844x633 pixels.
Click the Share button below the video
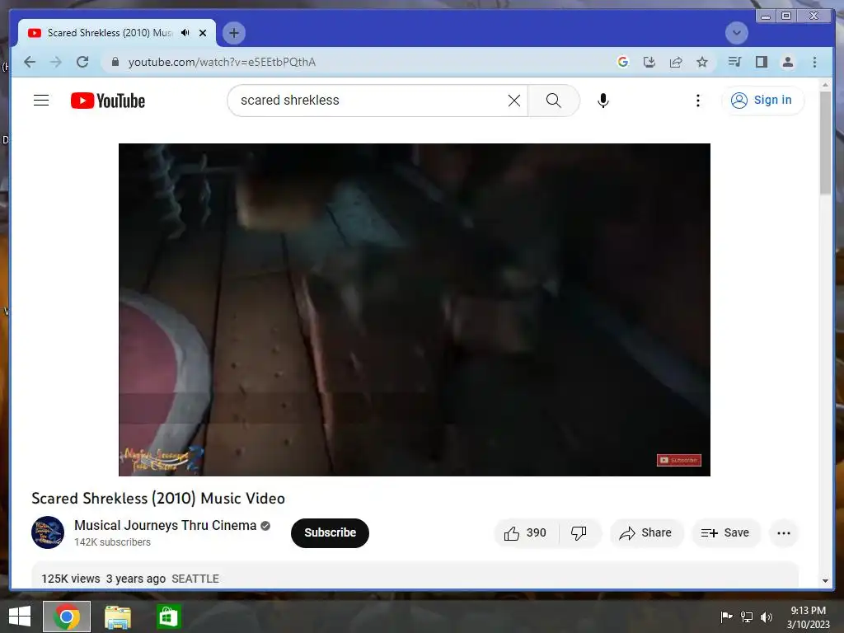point(646,533)
